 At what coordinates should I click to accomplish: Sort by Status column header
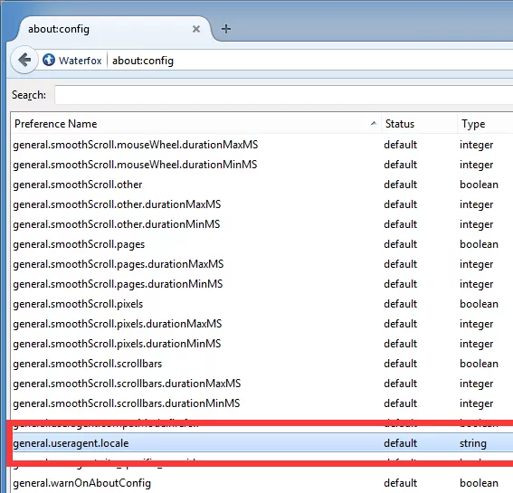click(x=419, y=124)
